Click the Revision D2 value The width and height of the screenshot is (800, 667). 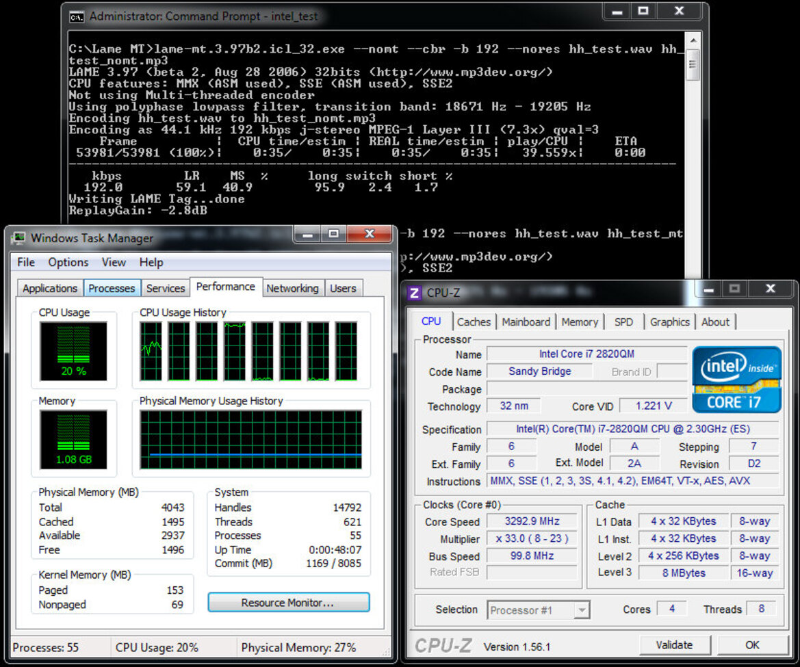coord(754,464)
